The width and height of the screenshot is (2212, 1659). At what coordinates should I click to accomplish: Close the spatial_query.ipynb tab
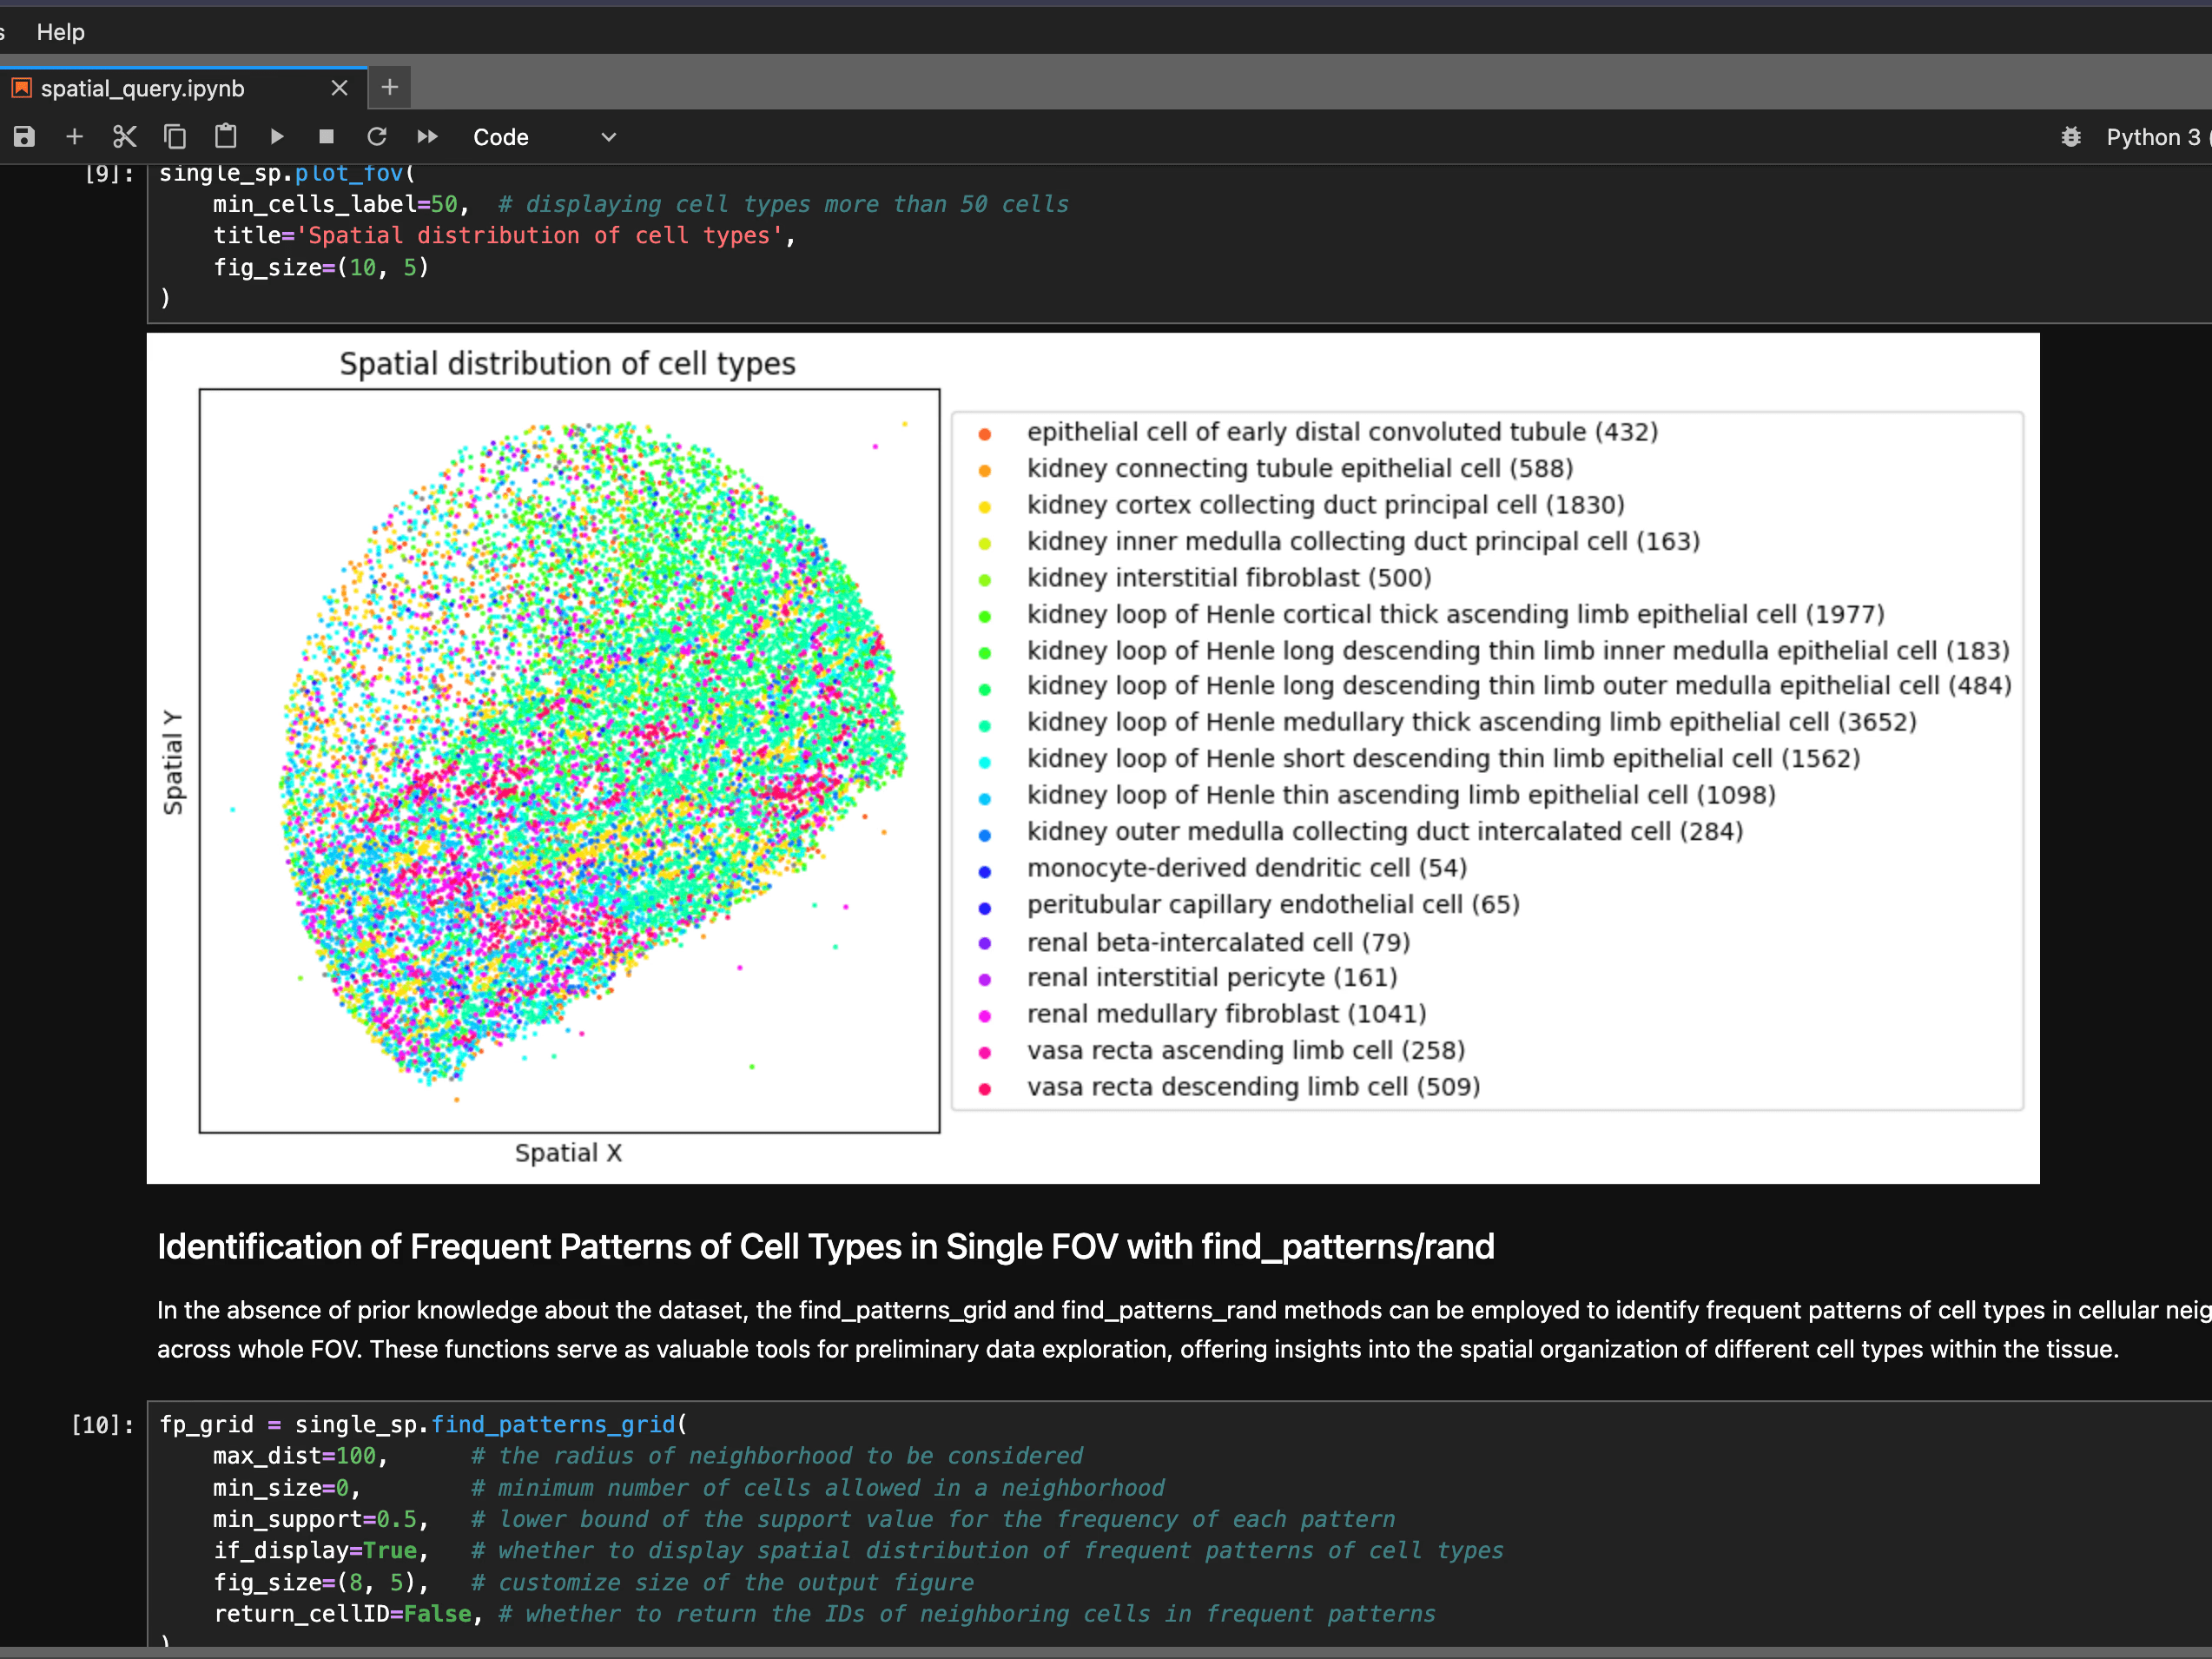point(339,88)
